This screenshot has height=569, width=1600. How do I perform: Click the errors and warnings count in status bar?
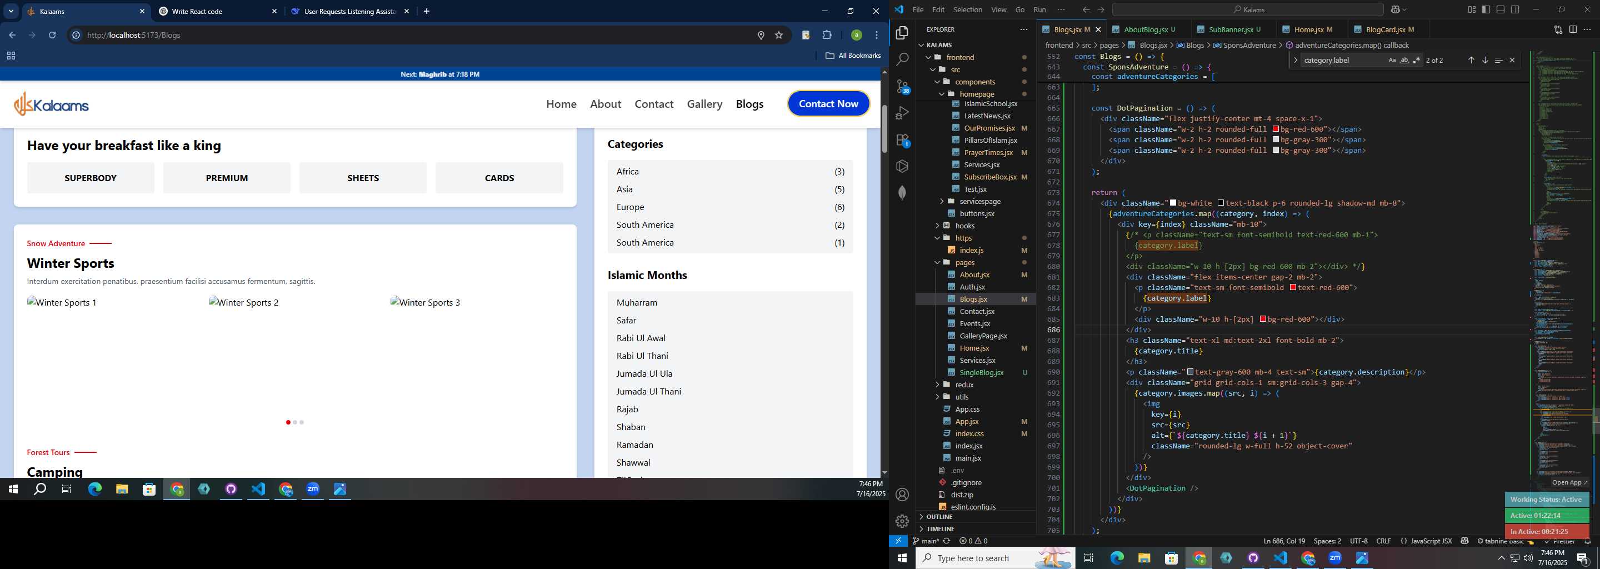click(973, 541)
